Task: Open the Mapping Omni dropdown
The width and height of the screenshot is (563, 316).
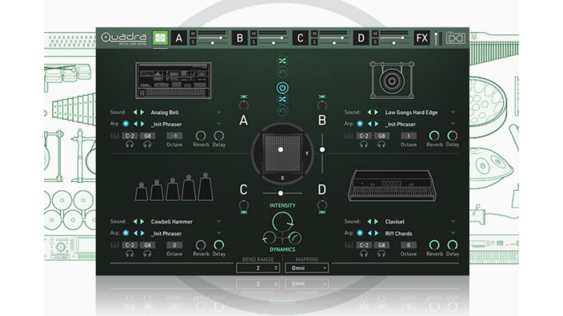Action: pyautogui.click(x=306, y=268)
